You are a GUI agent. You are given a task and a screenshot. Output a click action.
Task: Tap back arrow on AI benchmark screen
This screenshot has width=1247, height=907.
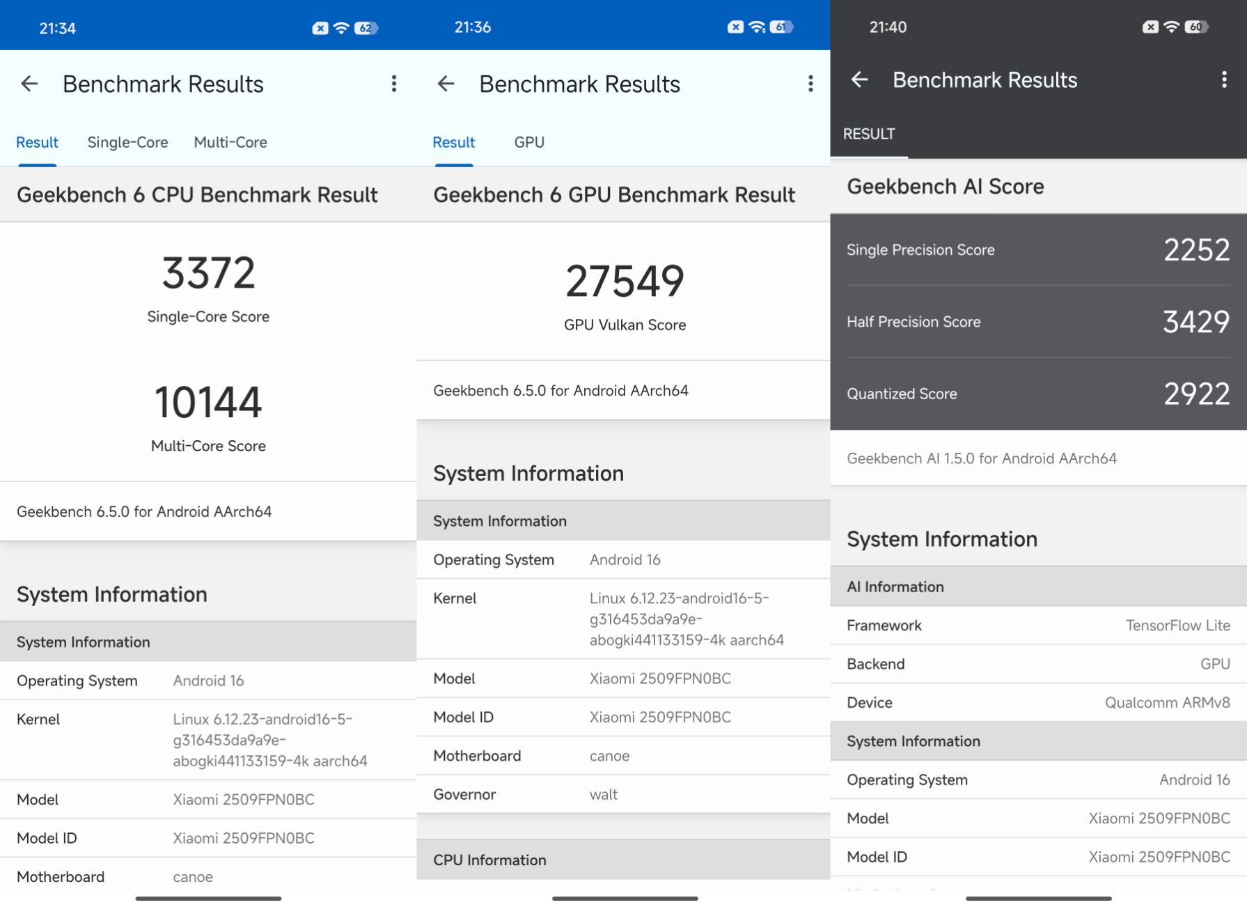pos(860,80)
